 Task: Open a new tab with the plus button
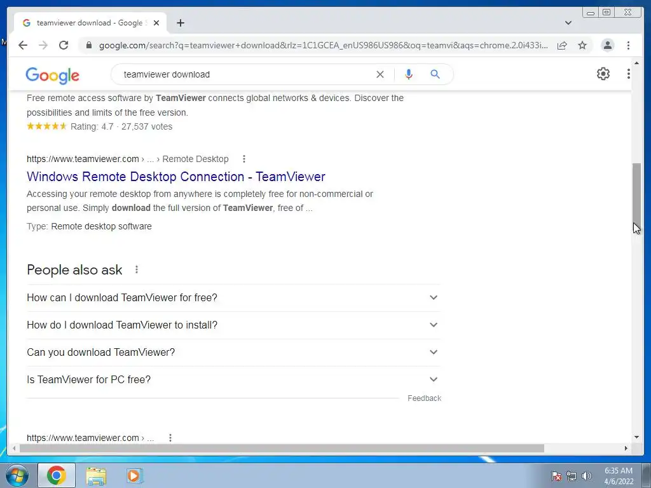click(x=180, y=23)
